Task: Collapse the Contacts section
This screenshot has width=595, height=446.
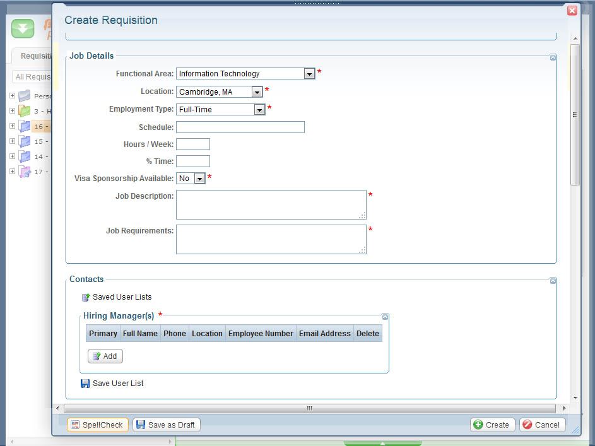Action: (x=553, y=281)
